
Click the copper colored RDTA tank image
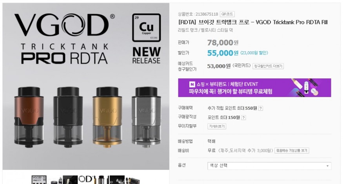(x=29, y=117)
